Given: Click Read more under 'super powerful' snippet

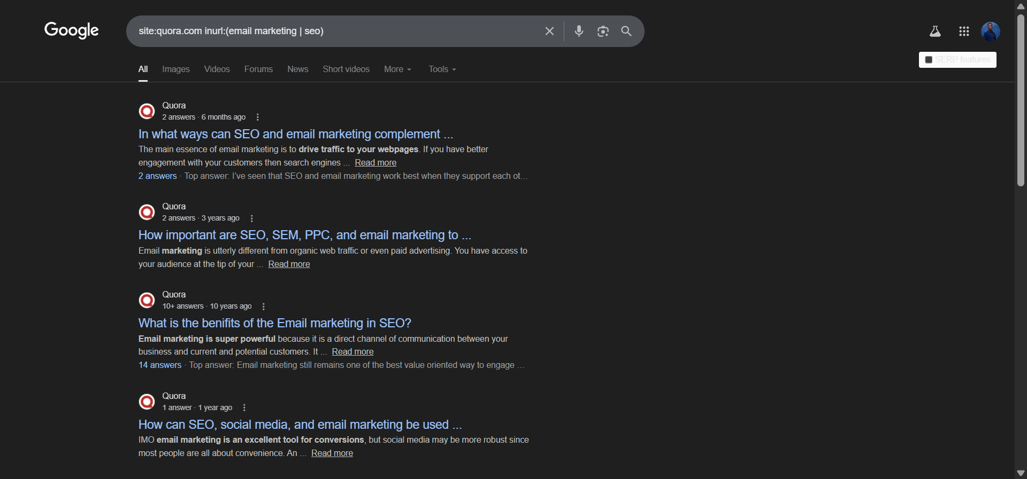Looking at the screenshot, I should coord(352,352).
